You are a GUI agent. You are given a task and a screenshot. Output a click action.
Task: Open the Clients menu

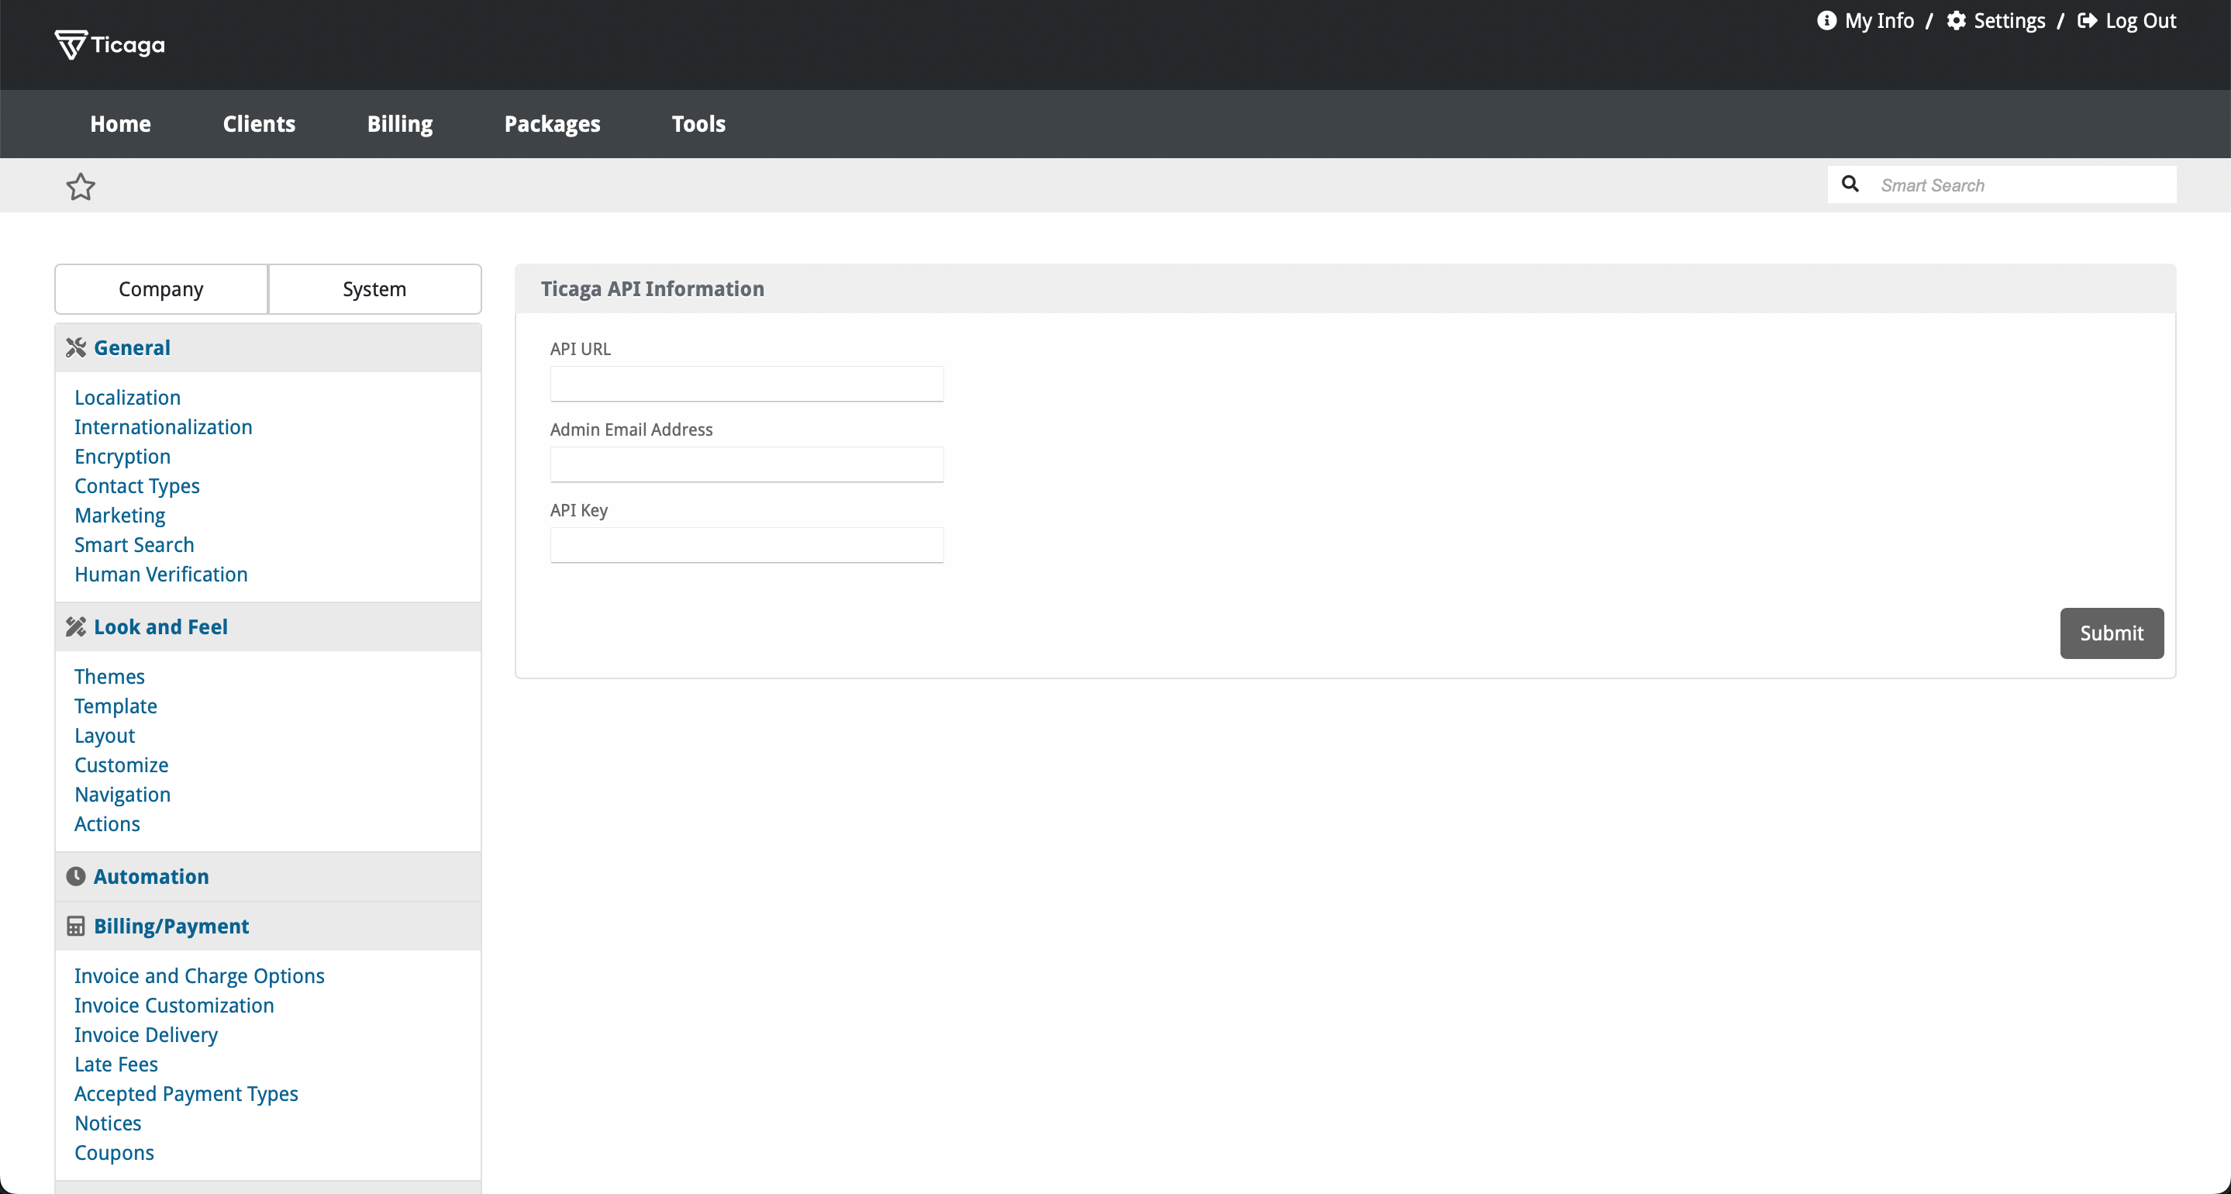tap(259, 124)
